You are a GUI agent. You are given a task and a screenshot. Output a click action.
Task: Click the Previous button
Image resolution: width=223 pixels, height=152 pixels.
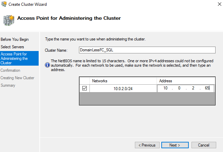[x=147, y=145]
